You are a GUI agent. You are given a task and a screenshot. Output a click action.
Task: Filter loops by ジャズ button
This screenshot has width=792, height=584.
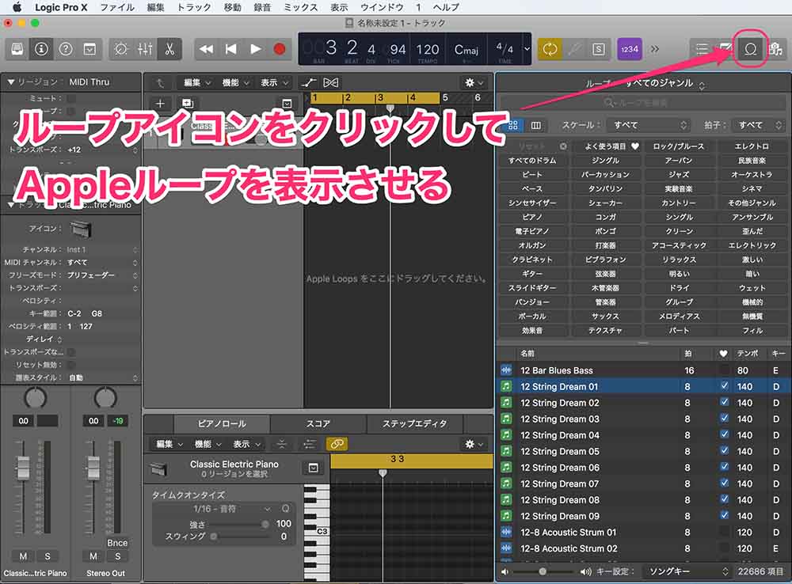[x=679, y=174]
